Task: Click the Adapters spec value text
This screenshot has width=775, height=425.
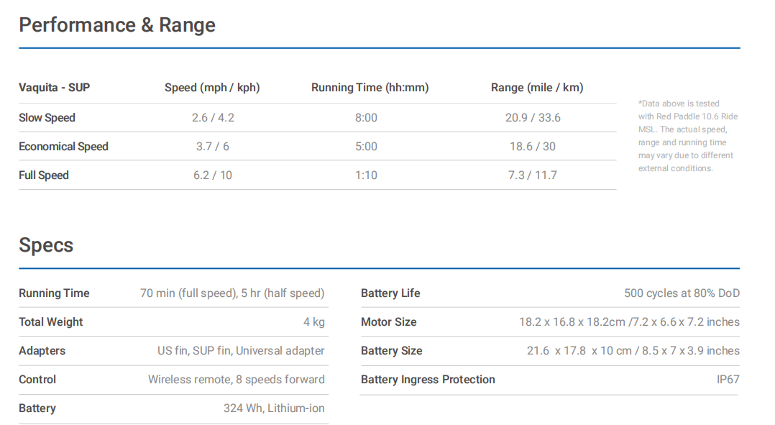Action: [x=241, y=350]
